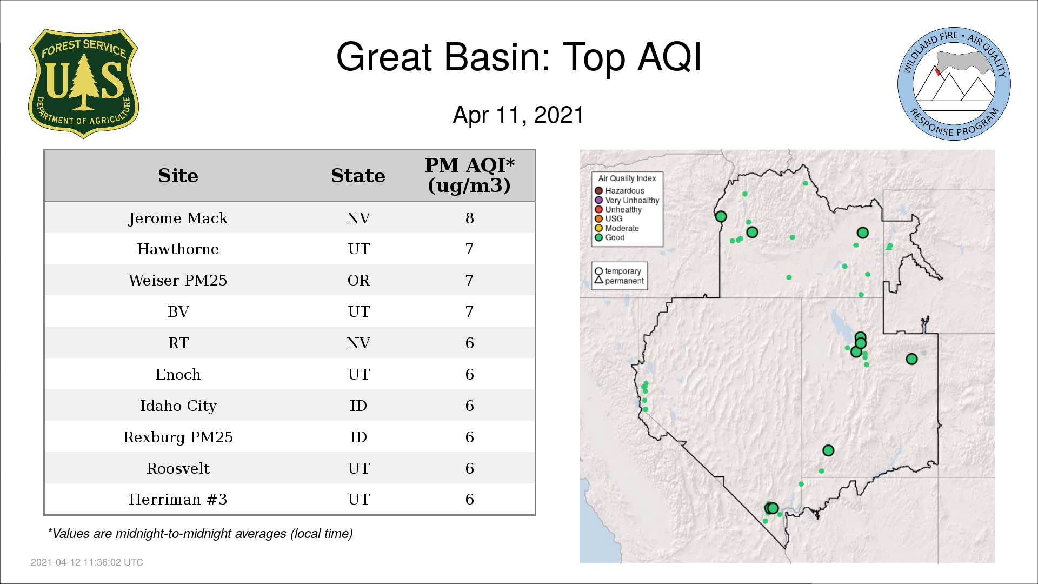Select the 'Enoch' site cell
The height and width of the screenshot is (584, 1038).
point(178,374)
